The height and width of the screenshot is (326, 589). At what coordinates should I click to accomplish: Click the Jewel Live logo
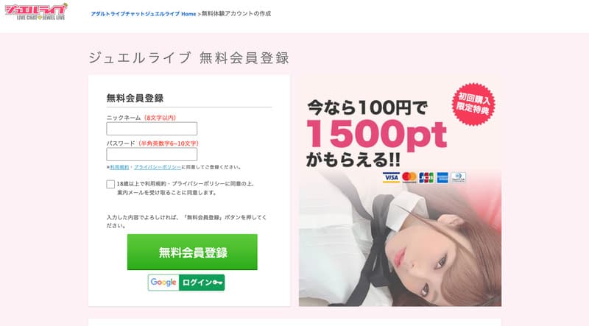click(x=36, y=12)
